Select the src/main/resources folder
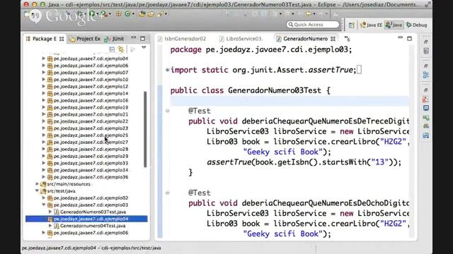Image resolution: width=453 pixels, height=254 pixels. 69,184
